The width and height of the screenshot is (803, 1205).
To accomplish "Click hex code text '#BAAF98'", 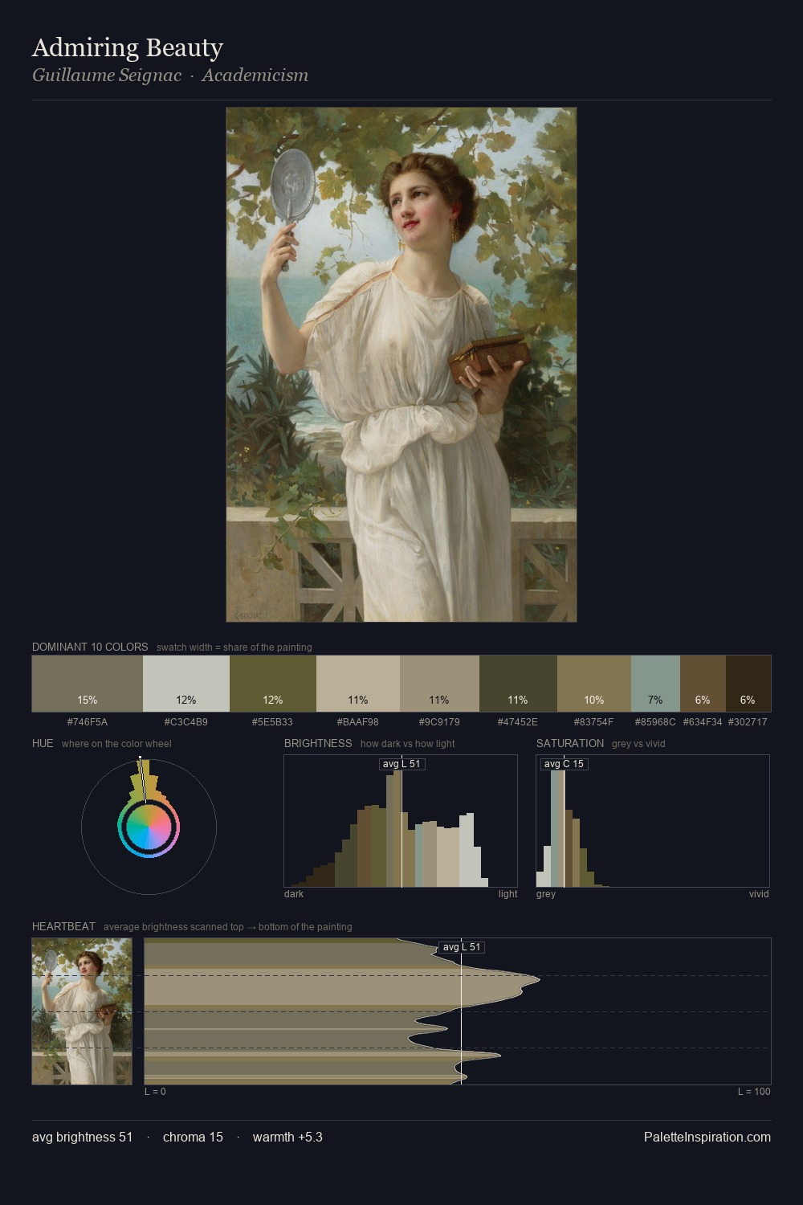I will tap(358, 722).
